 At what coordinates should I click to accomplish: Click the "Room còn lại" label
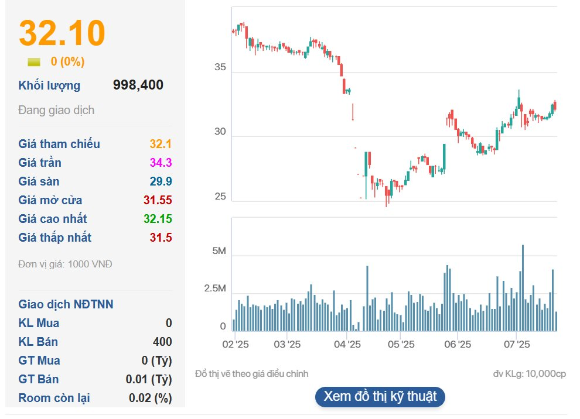[54, 398]
